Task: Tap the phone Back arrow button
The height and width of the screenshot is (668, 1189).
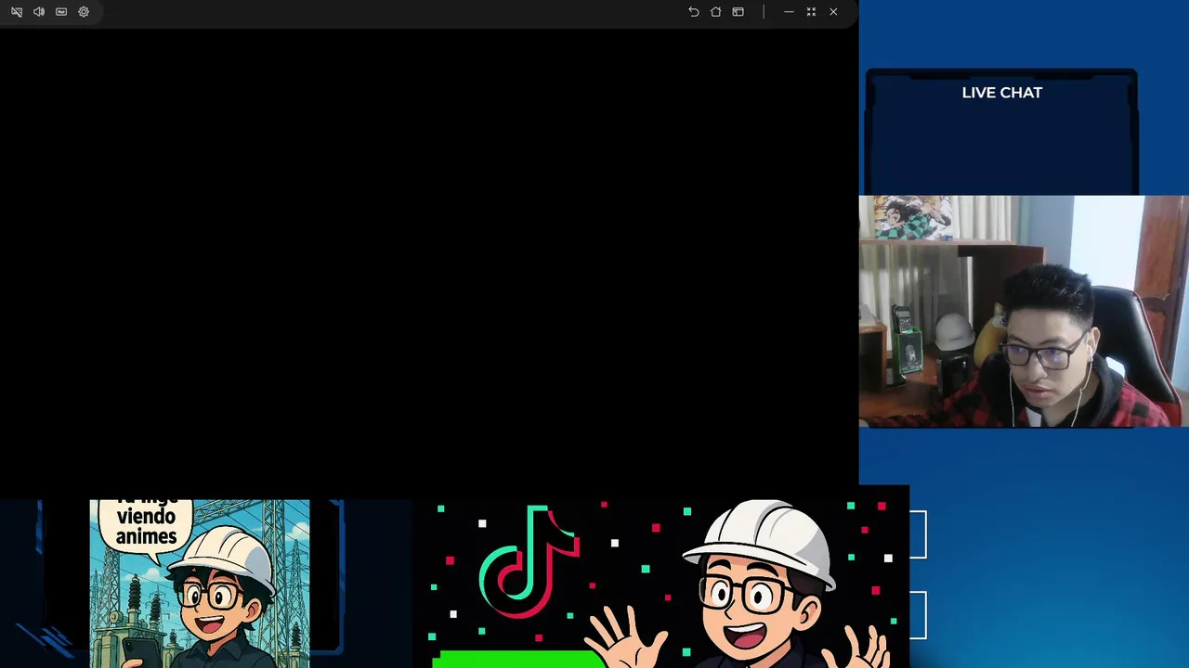Action: [x=693, y=12]
